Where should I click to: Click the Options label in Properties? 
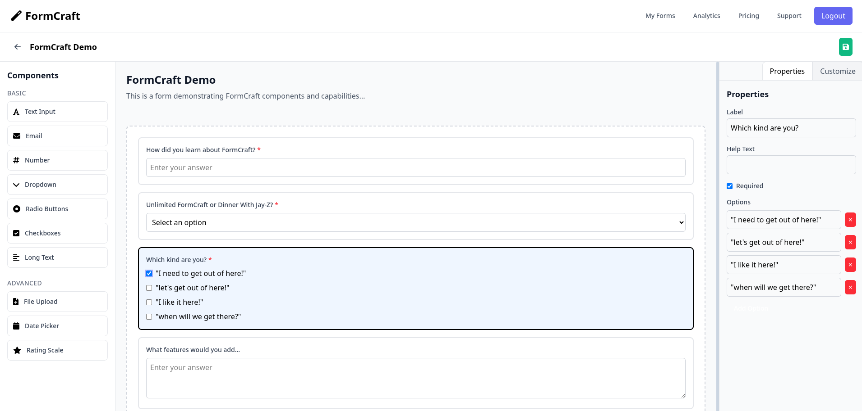tap(738, 202)
